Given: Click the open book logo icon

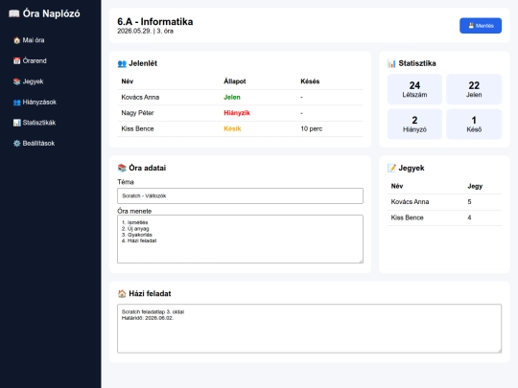Looking at the screenshot, I should pos(13,13).
